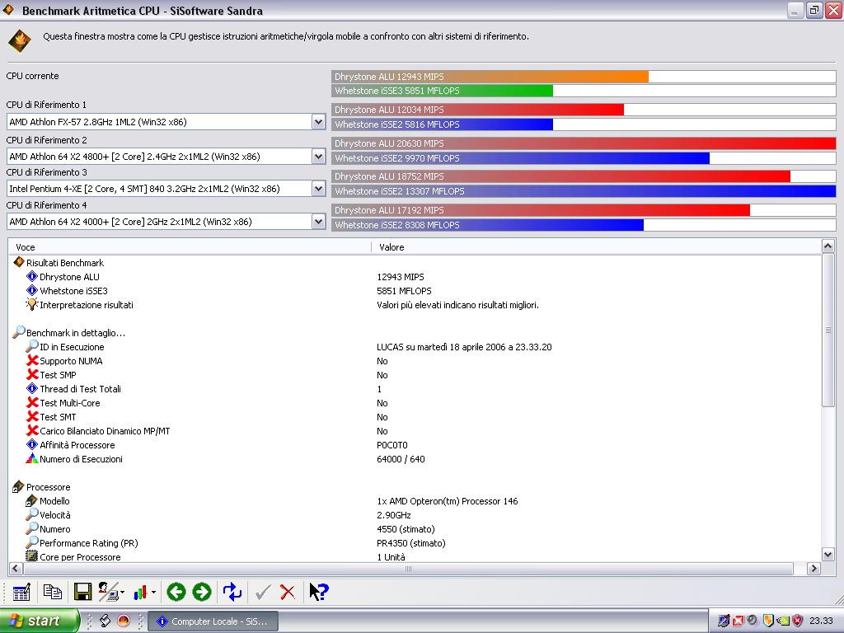The width and height of the screenshot is (844, 633).
Task: Click the horizontal scroll left arrow
Action: tap(15, 569)
